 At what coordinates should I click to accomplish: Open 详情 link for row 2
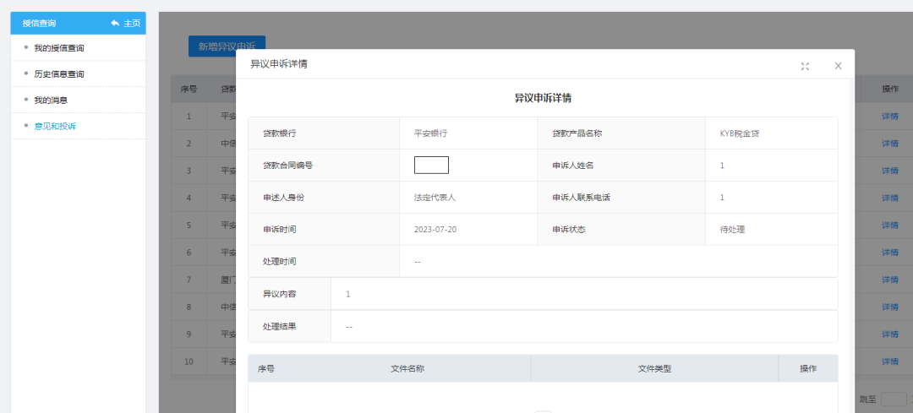(889, 143)
